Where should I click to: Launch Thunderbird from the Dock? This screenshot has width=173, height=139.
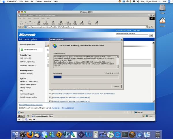(x=37, y=135)
